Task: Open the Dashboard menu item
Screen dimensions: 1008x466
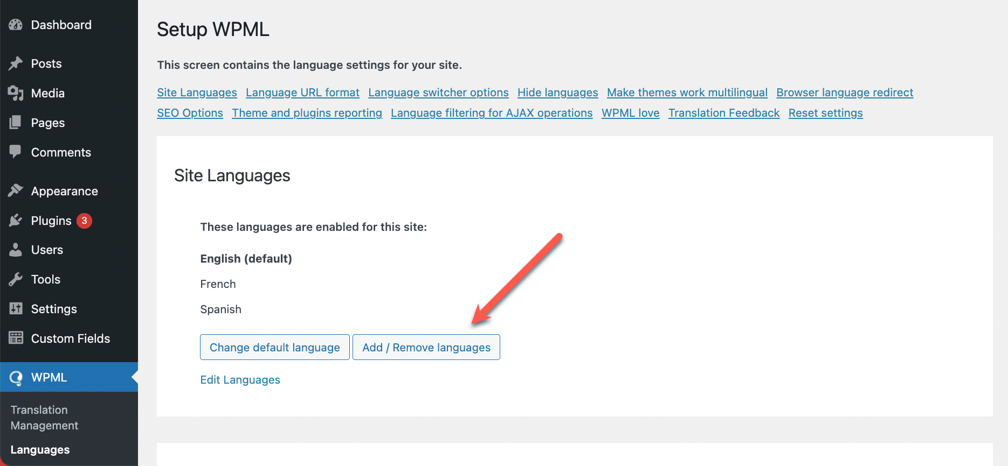Action: pyautogui.click(x=69, y=25)
